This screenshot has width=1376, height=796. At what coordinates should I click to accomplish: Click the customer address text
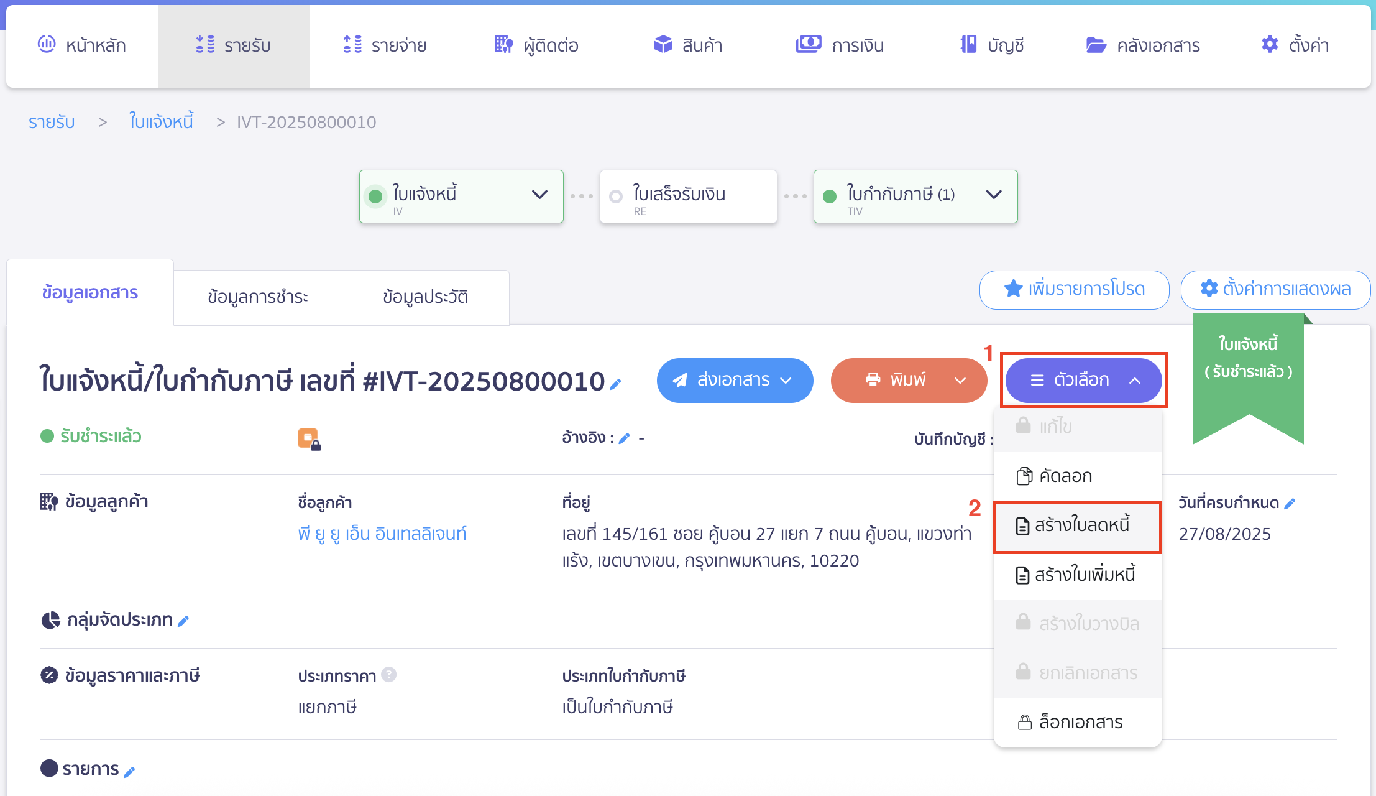pos(766,547)
